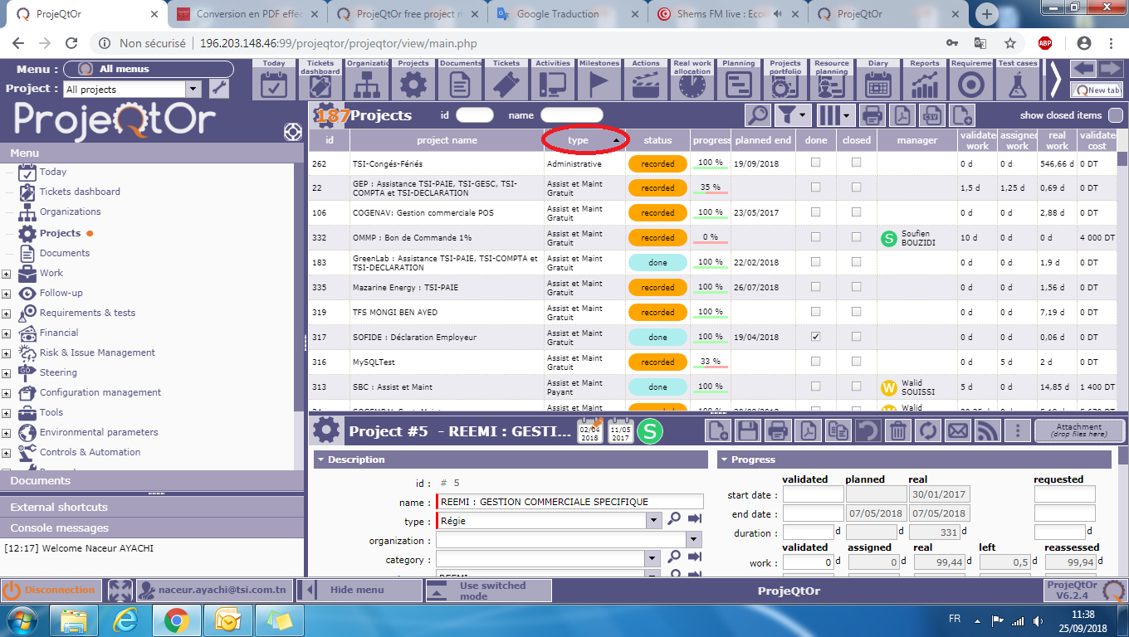Open the Real work allocation clock icon
The image size is (1129, 637).
point(692,84)
